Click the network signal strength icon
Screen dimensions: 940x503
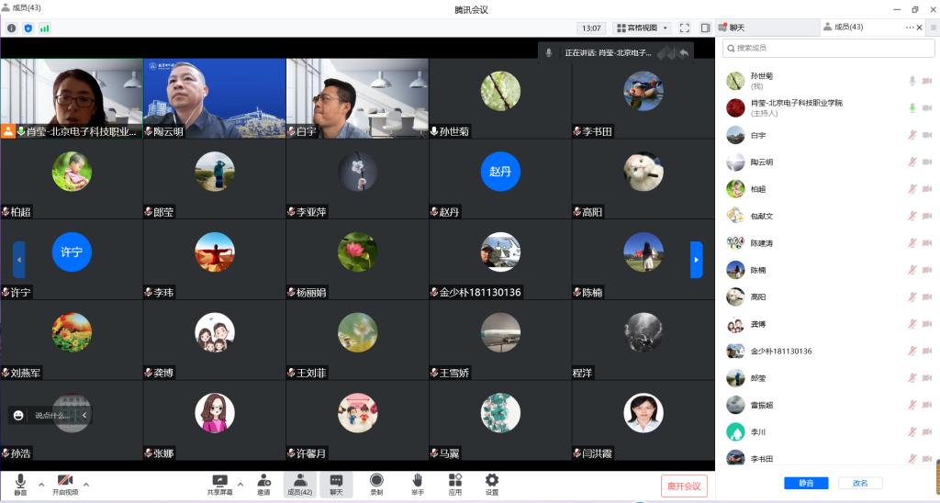point(44,28)
